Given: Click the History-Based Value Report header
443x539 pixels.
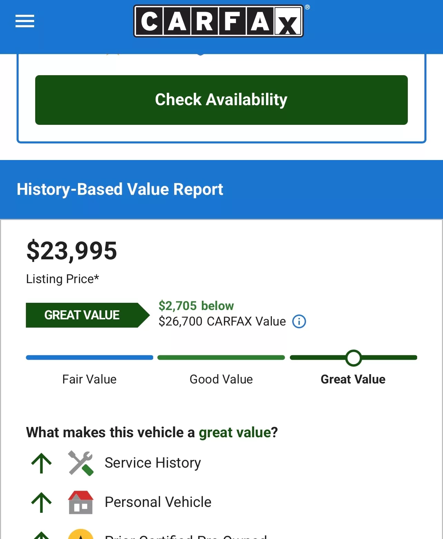Looking at the screenshot, I should [x=120, y=189].
